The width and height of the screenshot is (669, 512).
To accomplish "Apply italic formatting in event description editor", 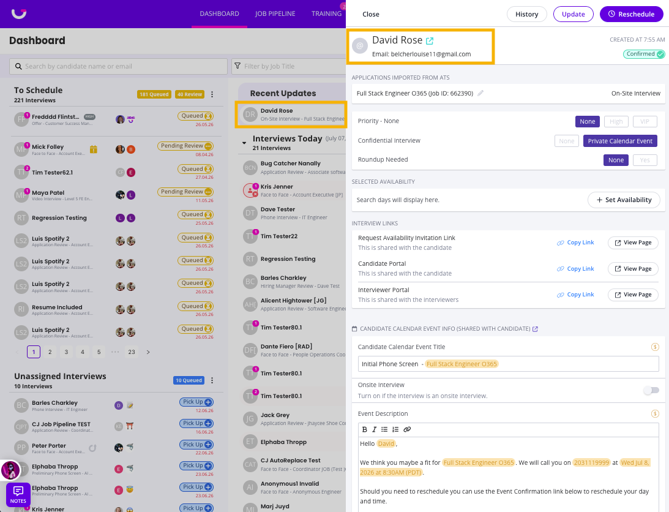I will coord(374,429).
